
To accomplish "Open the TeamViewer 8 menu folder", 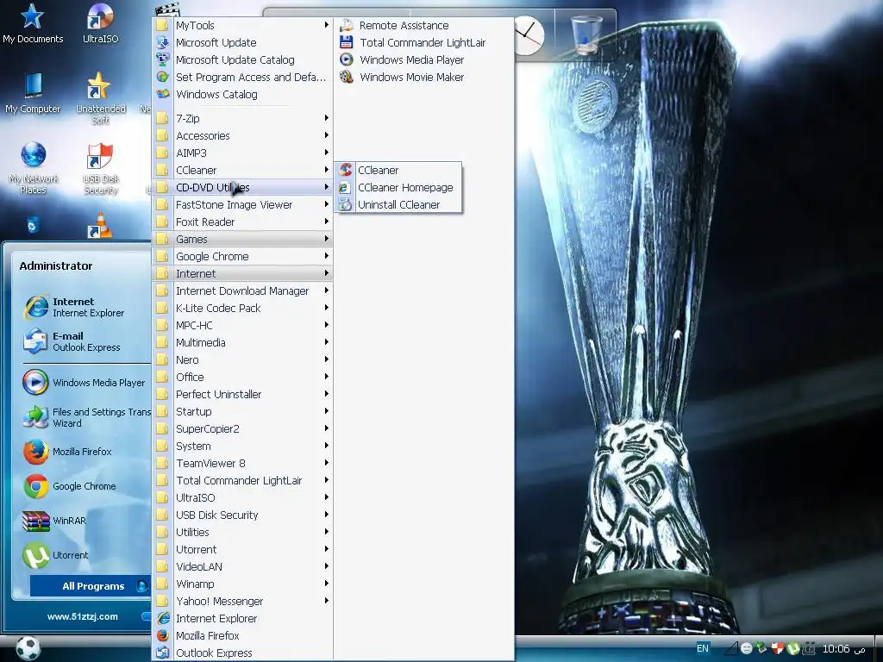I will 242,463.
